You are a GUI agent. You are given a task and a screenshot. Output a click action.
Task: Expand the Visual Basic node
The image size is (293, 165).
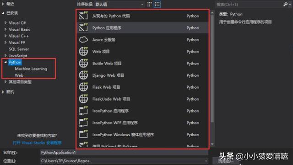[x=5, y=29]
